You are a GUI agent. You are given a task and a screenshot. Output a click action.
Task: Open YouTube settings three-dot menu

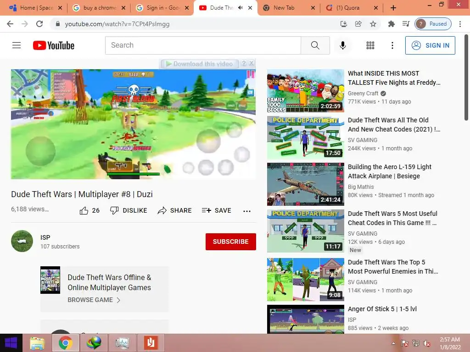click(x=392, y=45)
